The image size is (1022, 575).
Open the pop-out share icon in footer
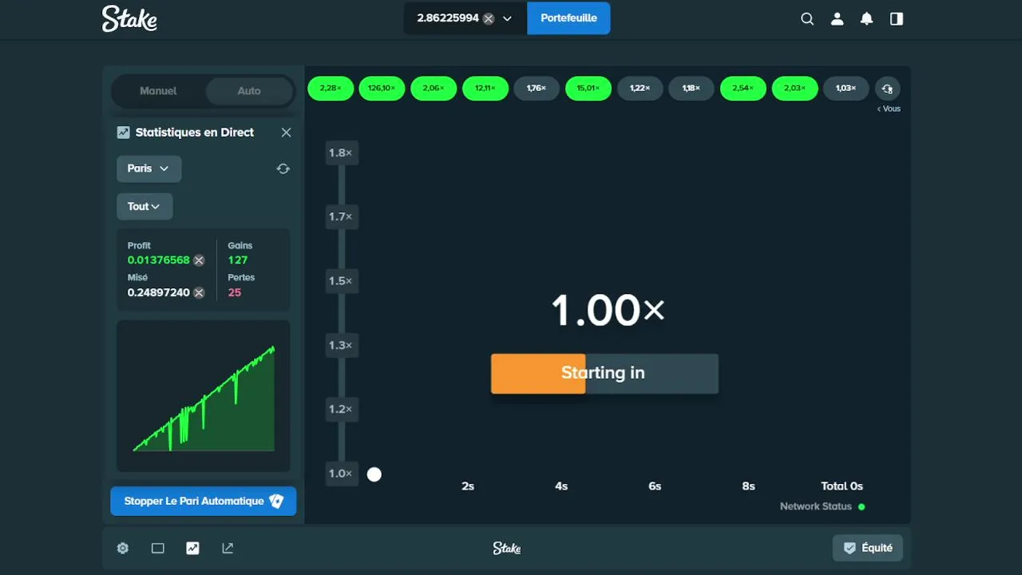point(228,548)
